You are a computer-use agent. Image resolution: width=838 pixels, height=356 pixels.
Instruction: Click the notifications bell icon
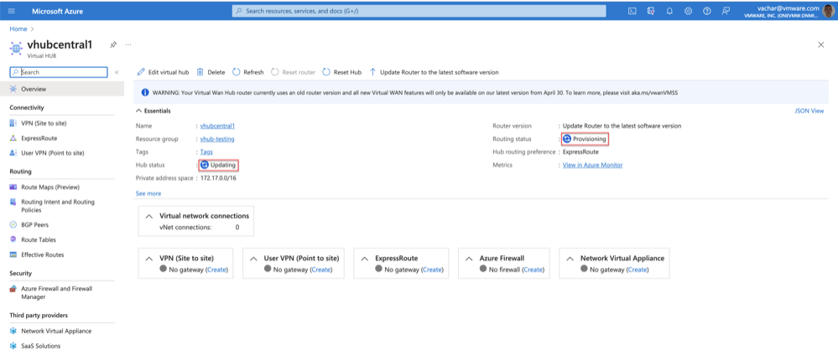point(669,11)
